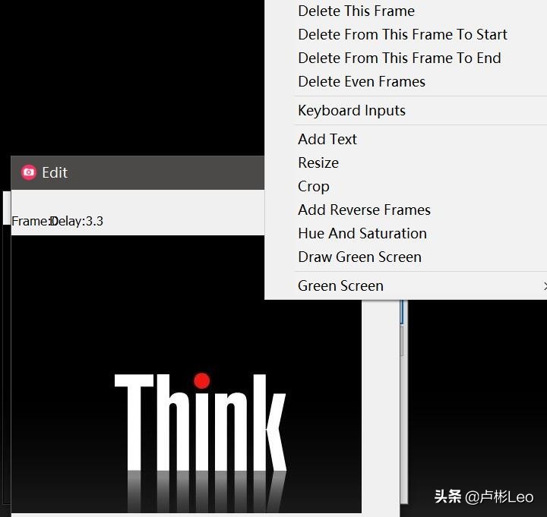
Task: Choose Add Reverse Frames
Action: (x=406, y=210)
